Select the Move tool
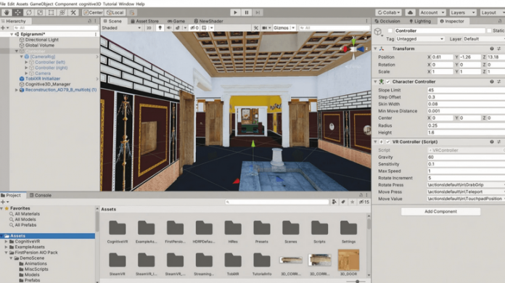This screenshot has height=283, width=505. point(17,12)
